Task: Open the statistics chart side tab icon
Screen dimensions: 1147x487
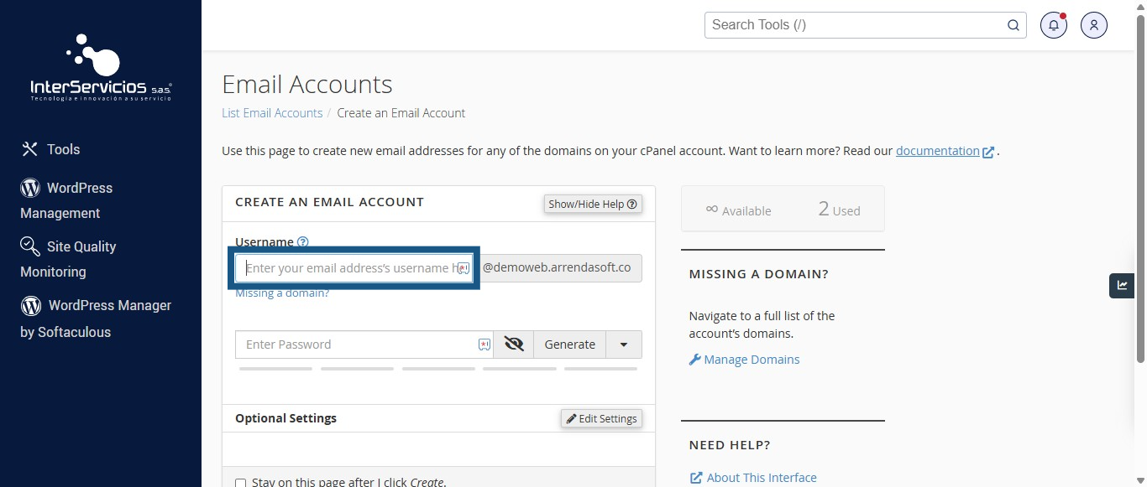Action: pyautogui.click(x=1122, y=286)
